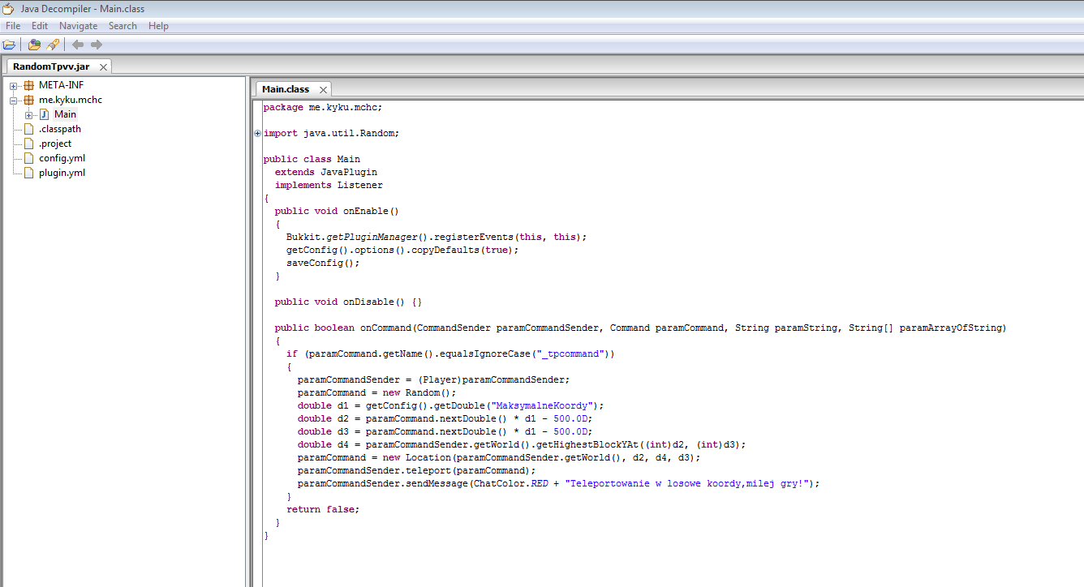This screenshot has width=1084, height=587.
Task: Expand the META-INF tree node
Action: [x=14, y=85]
